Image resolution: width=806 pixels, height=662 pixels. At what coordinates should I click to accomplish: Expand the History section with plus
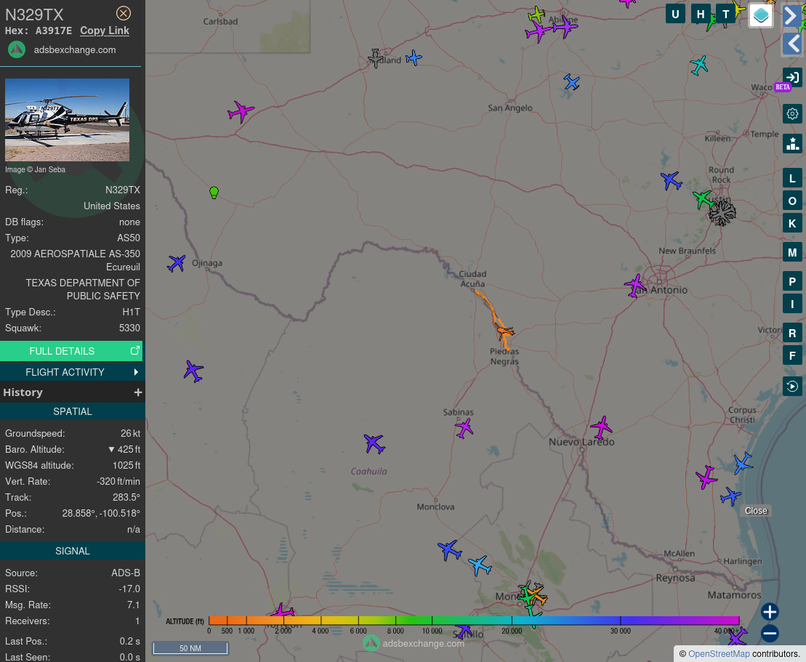138,392
